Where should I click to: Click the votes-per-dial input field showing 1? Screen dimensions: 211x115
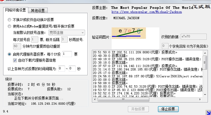tap(35, 40)
